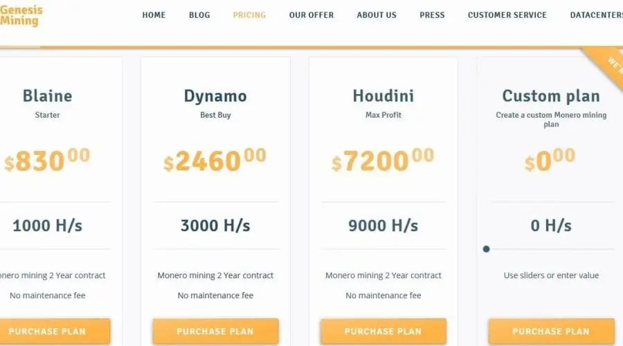Open the PRESS navigation link
Screen dimensions: 623x346
click(432, 15)
